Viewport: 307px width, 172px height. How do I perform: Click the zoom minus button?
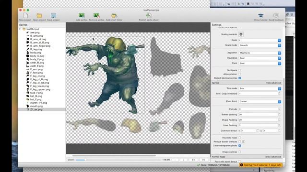point(175,160)
